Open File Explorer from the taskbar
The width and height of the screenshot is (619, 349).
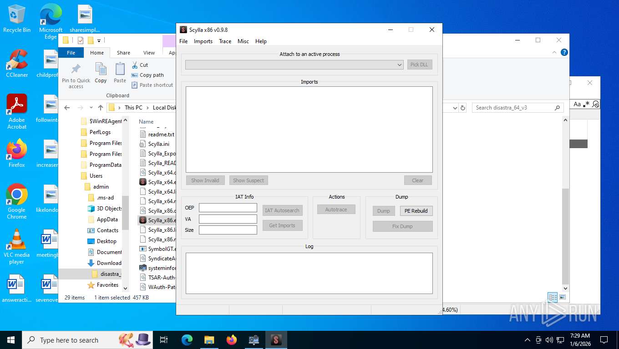(209, 340)
